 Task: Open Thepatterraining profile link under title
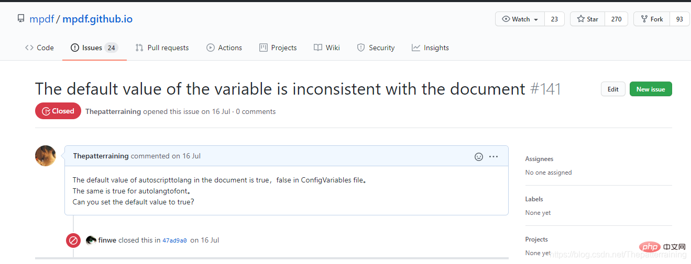pos(113,111)
